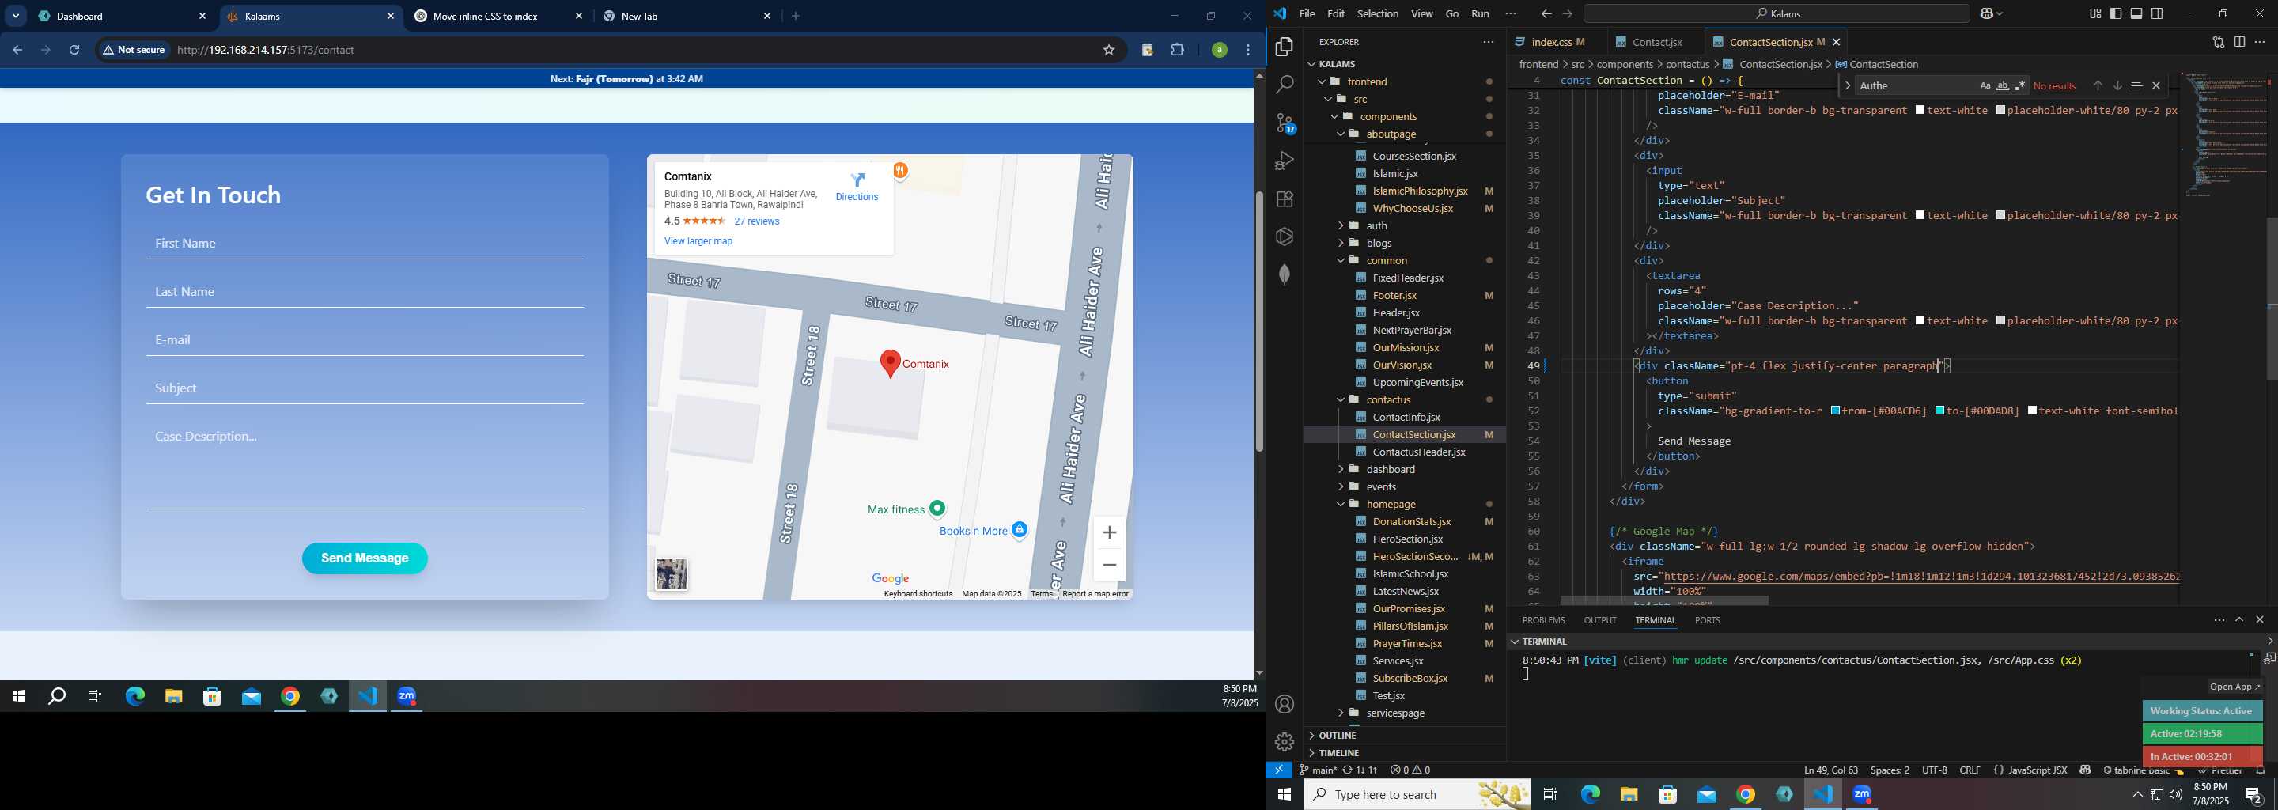Click the main* git branch in status bar
The width and height of the screenshot is (2278, 810).
point(1317,770)
